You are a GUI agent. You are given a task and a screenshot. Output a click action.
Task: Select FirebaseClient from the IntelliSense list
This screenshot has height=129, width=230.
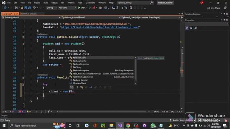tap(102, 58)
